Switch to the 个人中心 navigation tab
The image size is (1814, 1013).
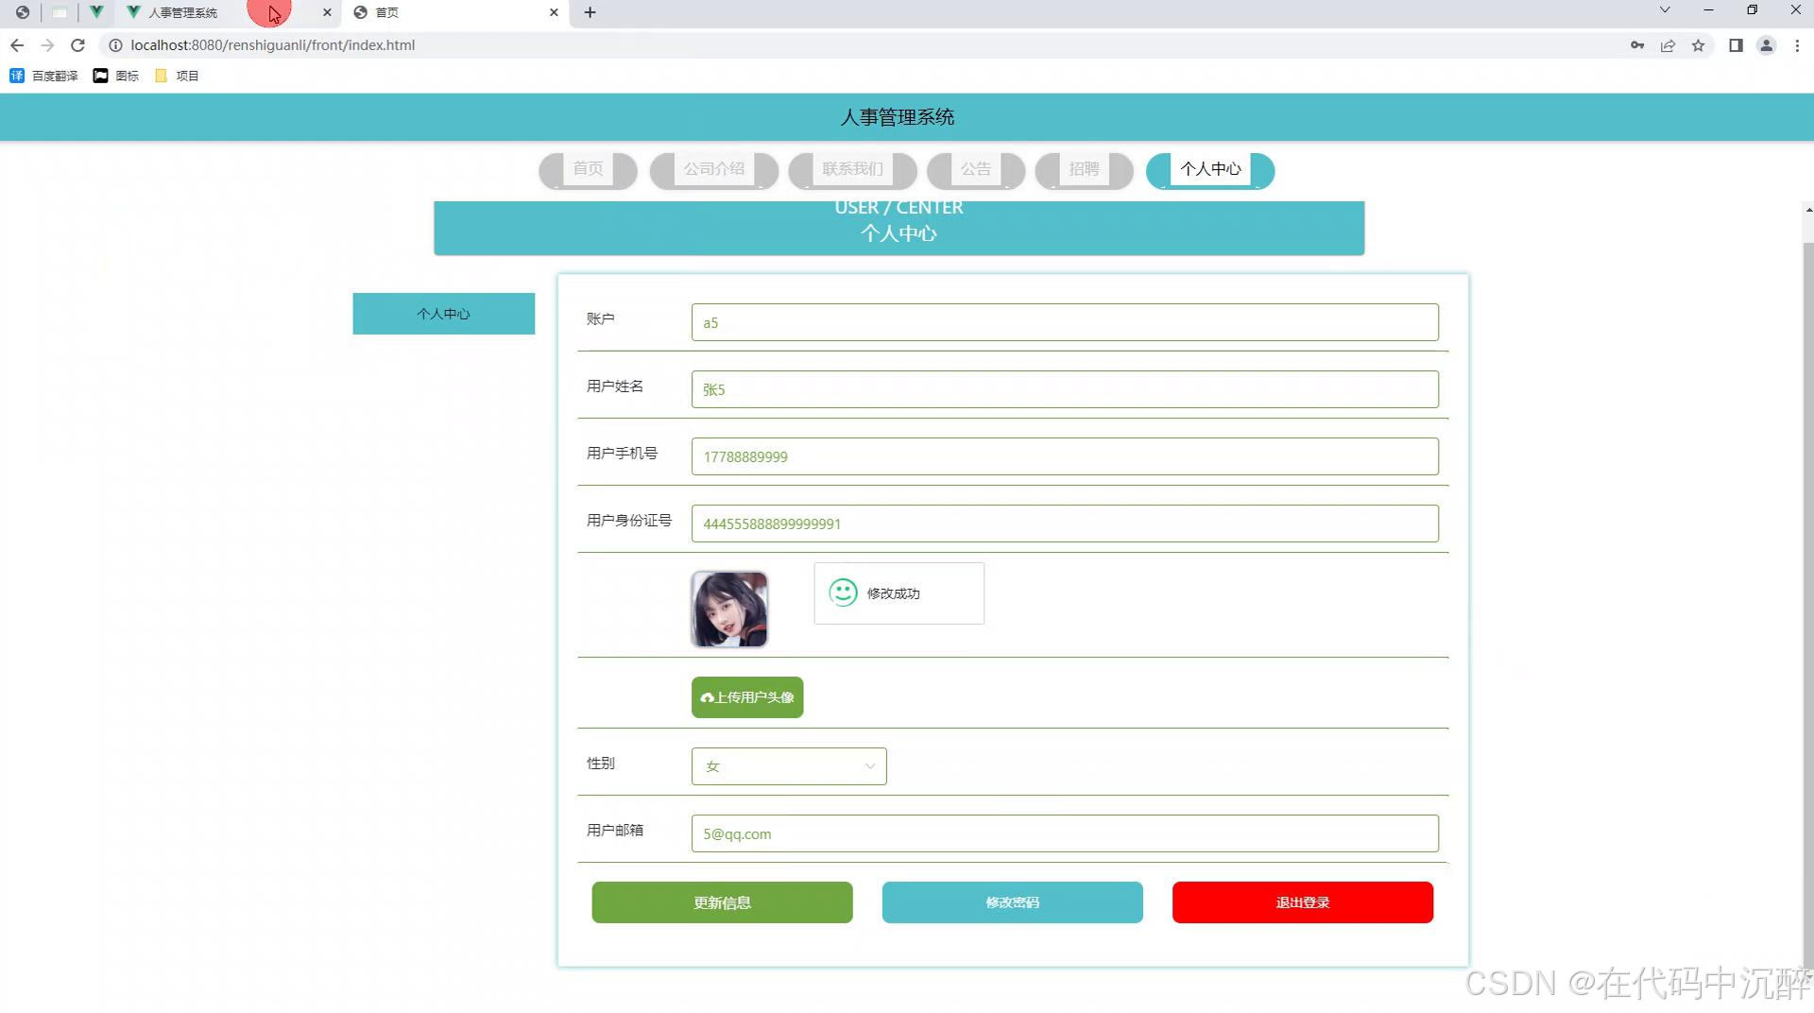pyautogui.click(x=1211, y=169)
